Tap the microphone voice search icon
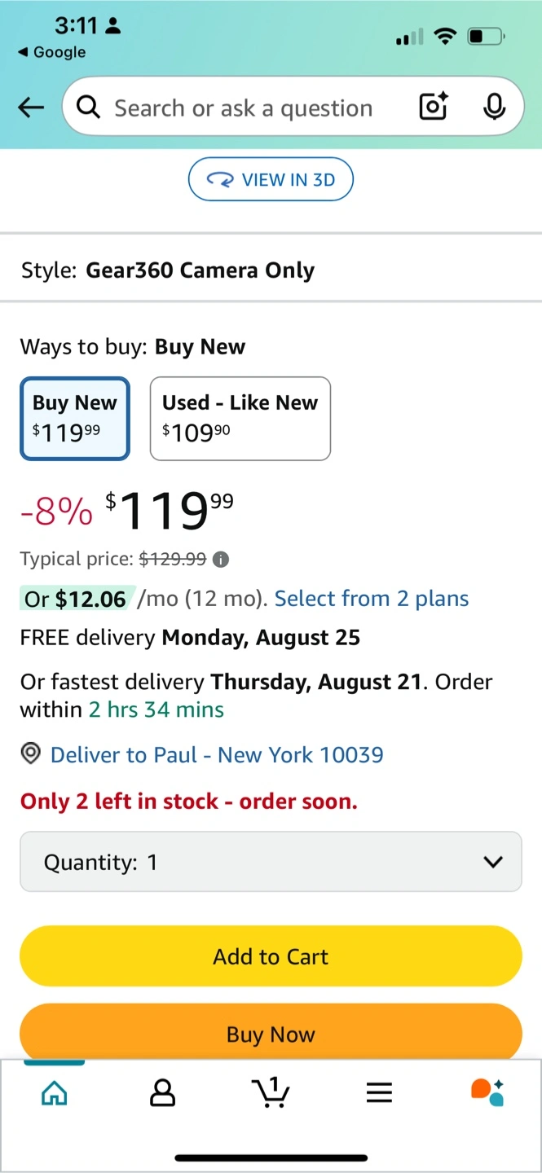 pyautogui.click(x=494, y=107)
